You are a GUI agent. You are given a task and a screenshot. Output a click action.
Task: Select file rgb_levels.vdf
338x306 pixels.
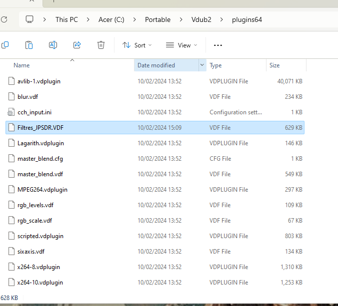(155, 205)
